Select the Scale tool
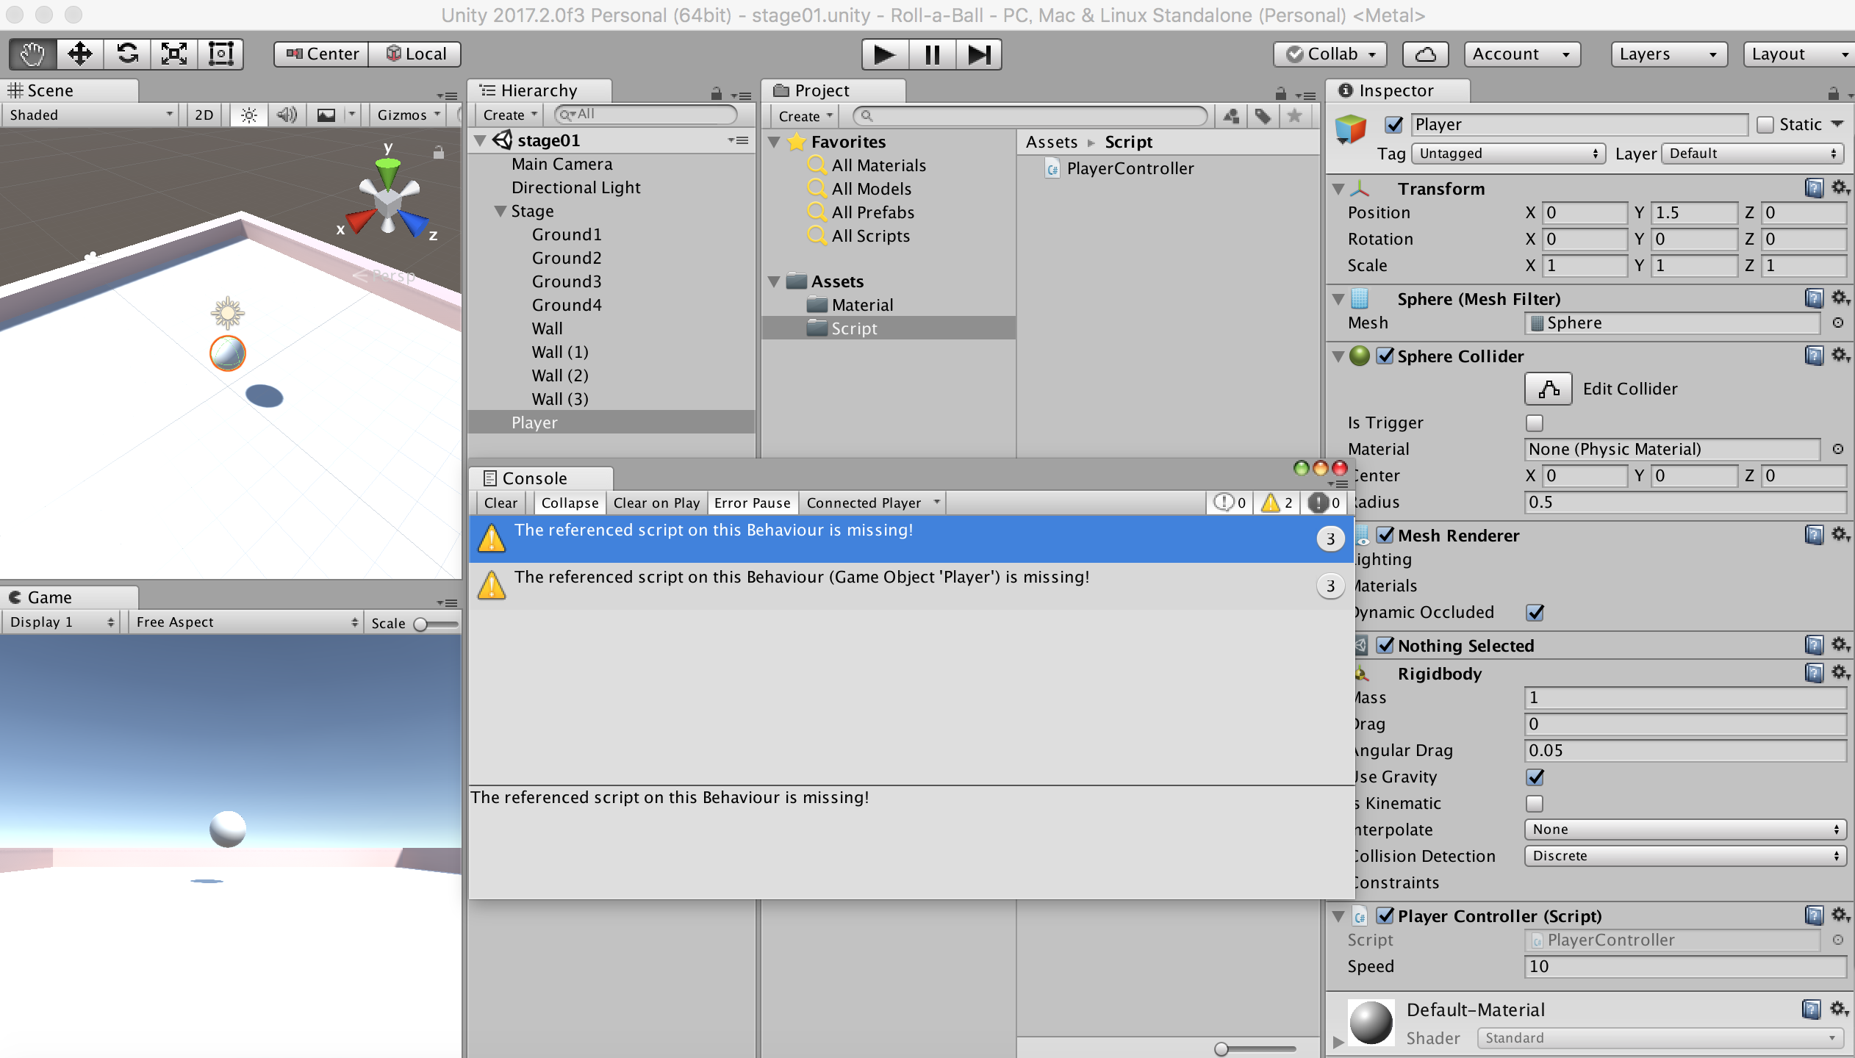1855x1058 pixels. (174, 54)
